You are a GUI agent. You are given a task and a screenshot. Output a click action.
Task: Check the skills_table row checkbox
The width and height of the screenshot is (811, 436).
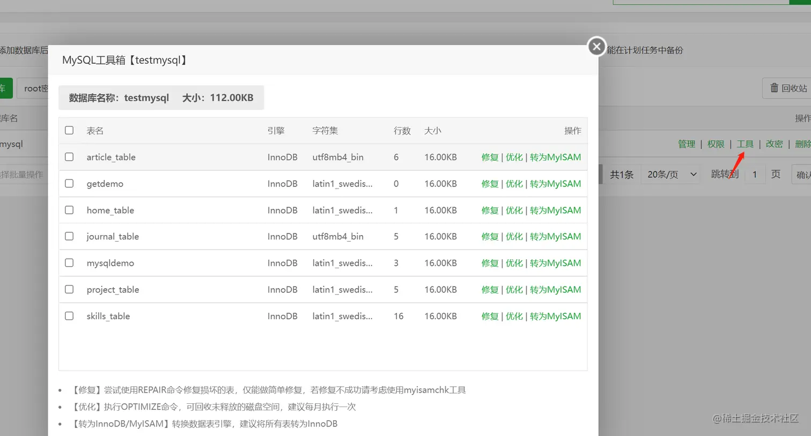69,316
